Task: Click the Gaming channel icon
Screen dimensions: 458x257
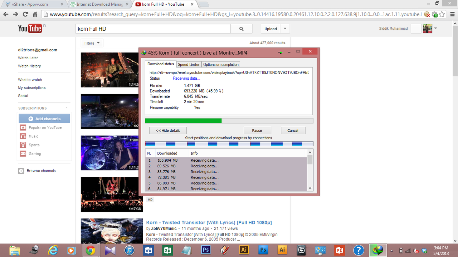Action: (x=23, y=153)
